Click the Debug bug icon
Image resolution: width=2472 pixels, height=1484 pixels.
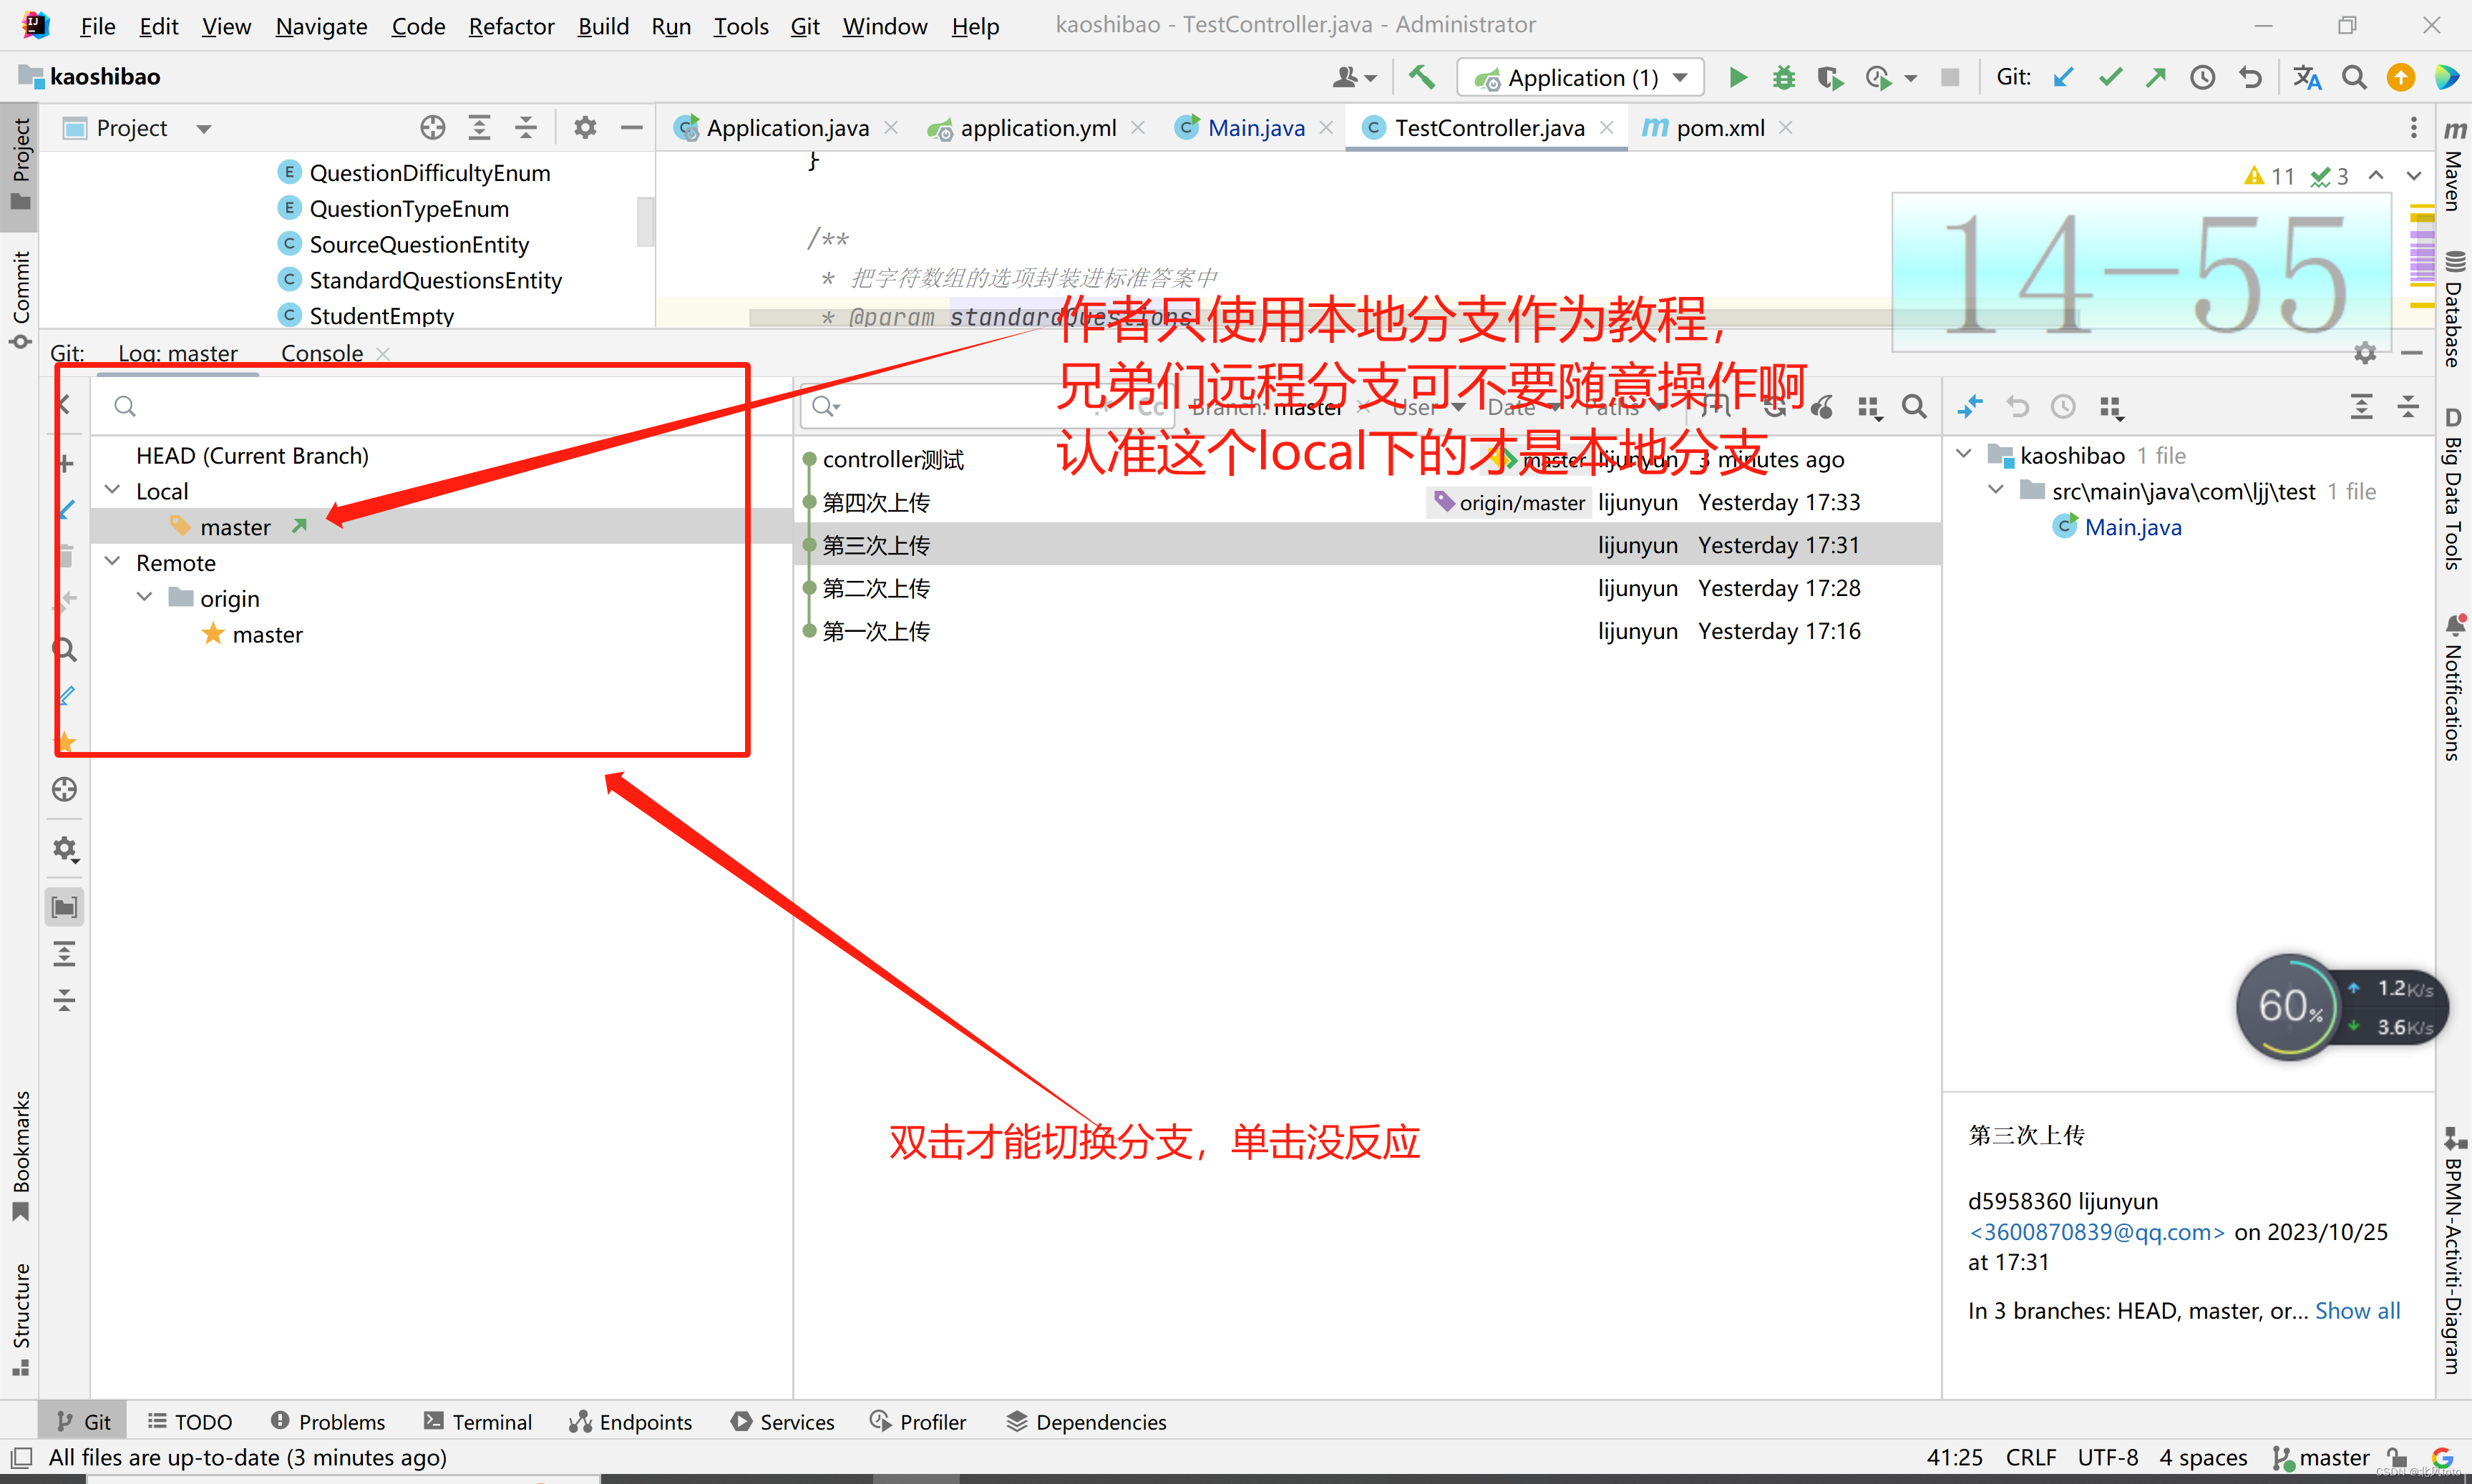(1783, 78)
